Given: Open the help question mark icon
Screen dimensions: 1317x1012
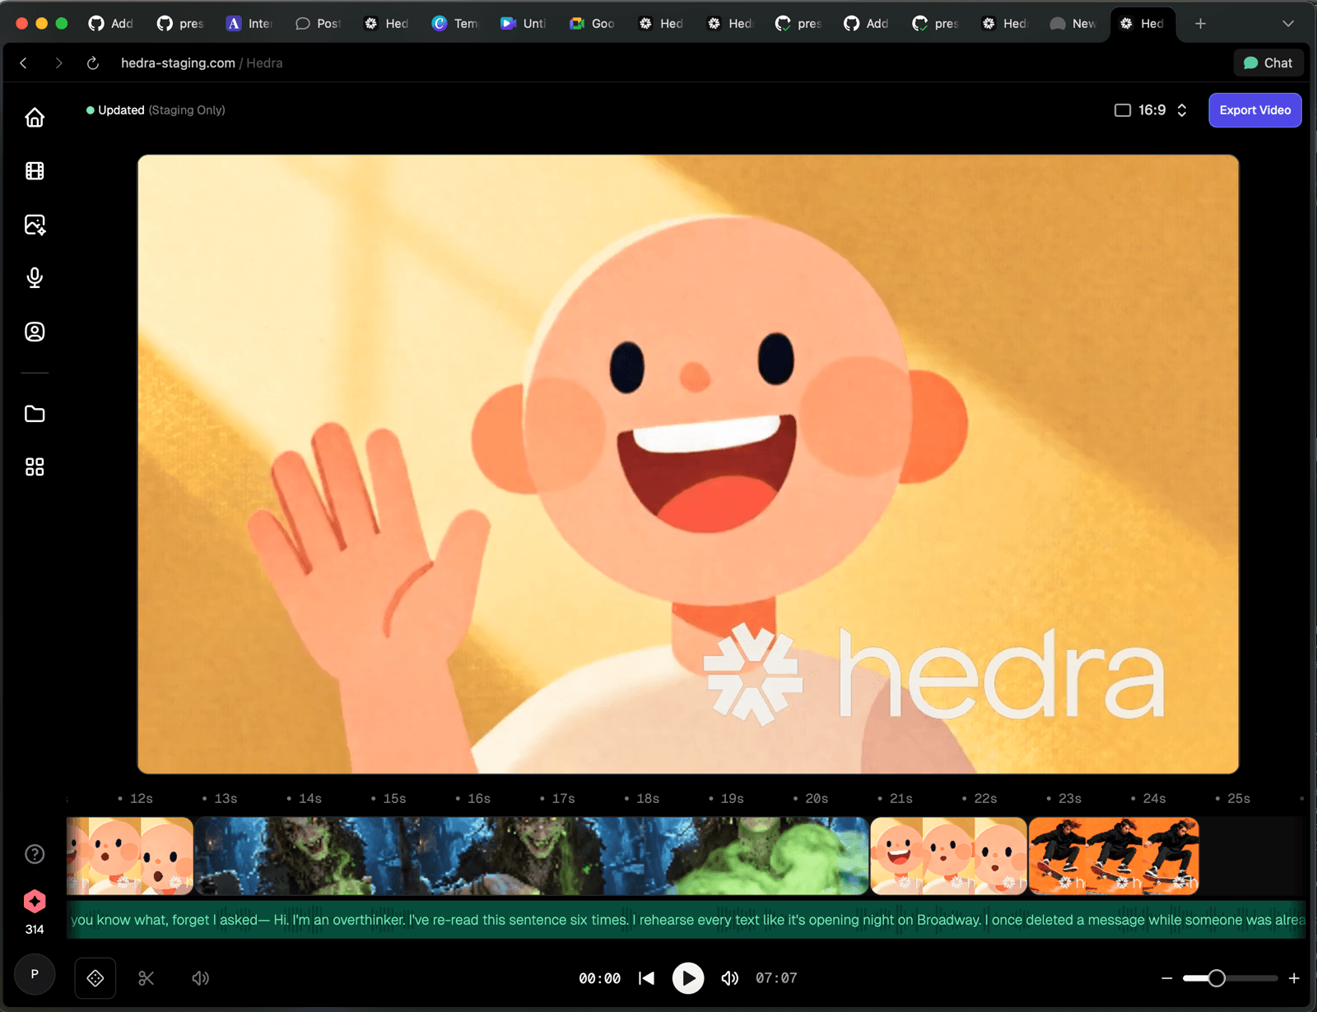Looking at the screenshot, I should point(35,854).
